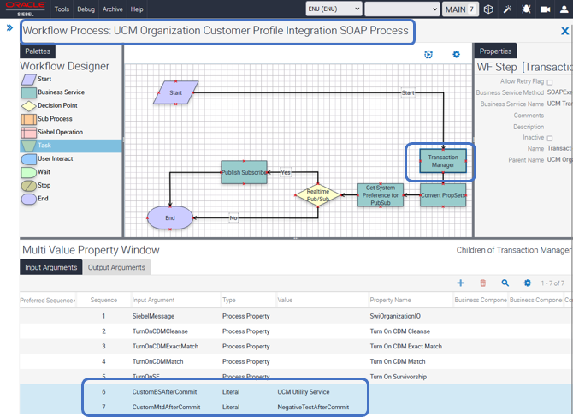573x417 pixels.
Task: Select the Convert PropSets step
Action: (443, 195)
